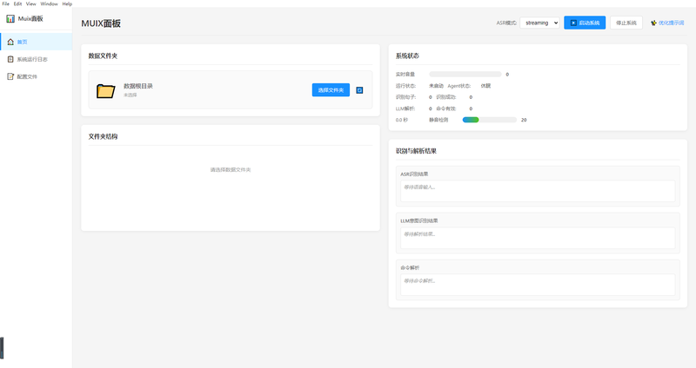The image size is (696, 368).
Task: Open the View menu
Action: click(x=30, y=3)
